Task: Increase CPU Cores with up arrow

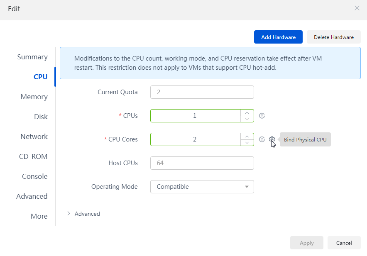Action: 247,137
